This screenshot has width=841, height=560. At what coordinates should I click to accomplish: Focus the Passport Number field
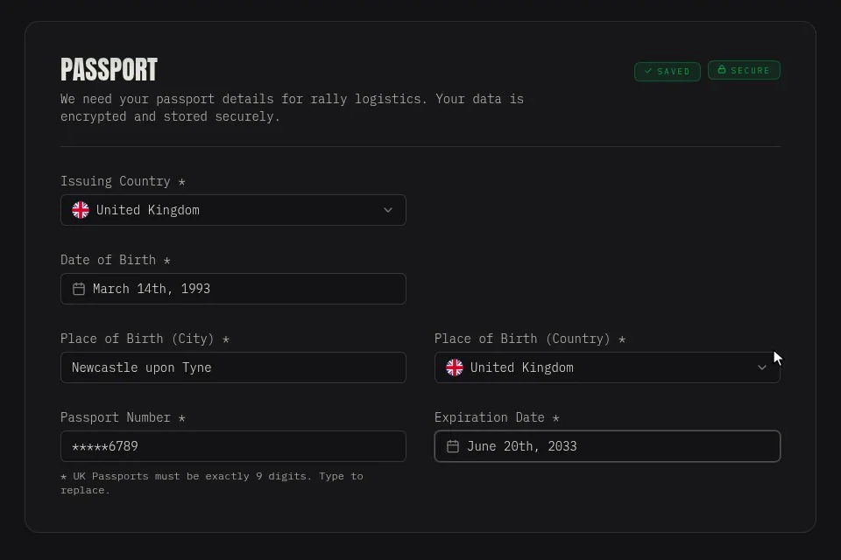tap(233, 446)
